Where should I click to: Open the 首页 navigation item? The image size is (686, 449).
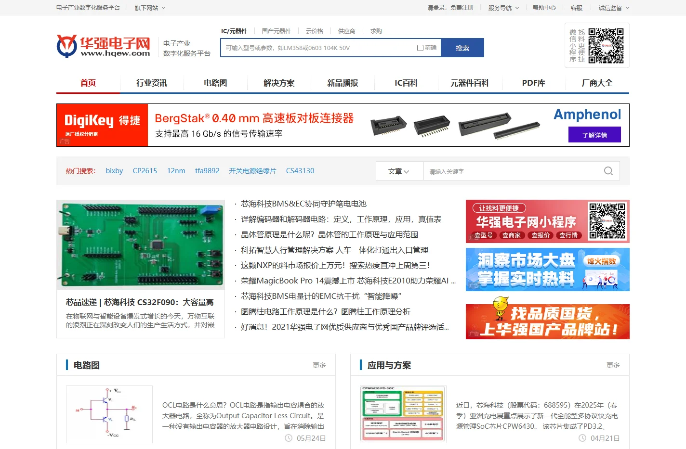[88, 83]
